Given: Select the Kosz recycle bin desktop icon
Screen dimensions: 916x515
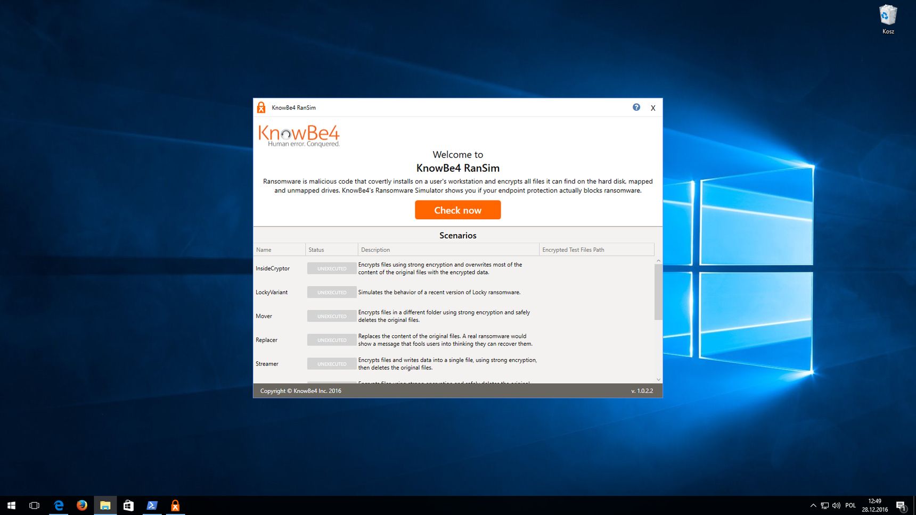Looking at the screenshot, I should pyautogui.click(x=888, y=19).
